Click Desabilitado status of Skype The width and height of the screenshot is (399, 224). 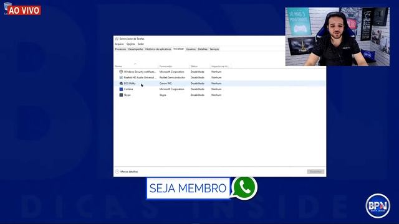(x=198, y=95)
